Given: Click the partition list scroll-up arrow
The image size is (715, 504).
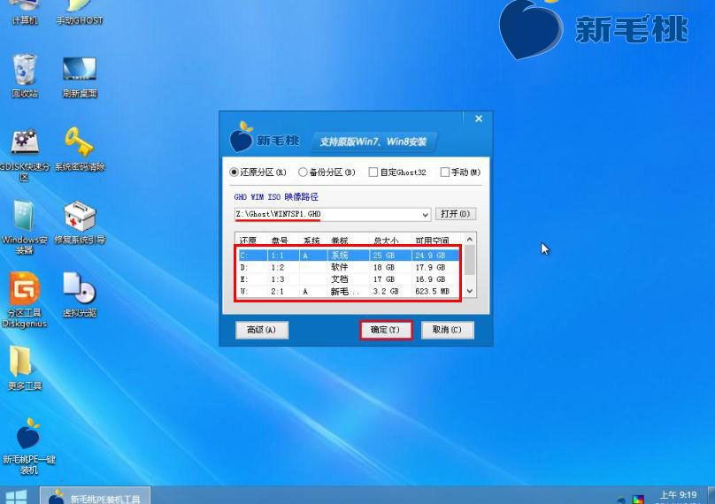Looking at the screenshot, I should 470,240.
